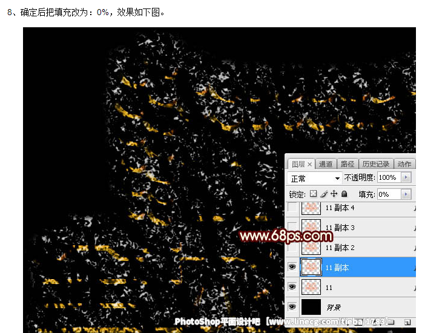Screen dimensions: 422x333
Task: Select the layer 11 thumbnail
Action: (x=311, y=287)
